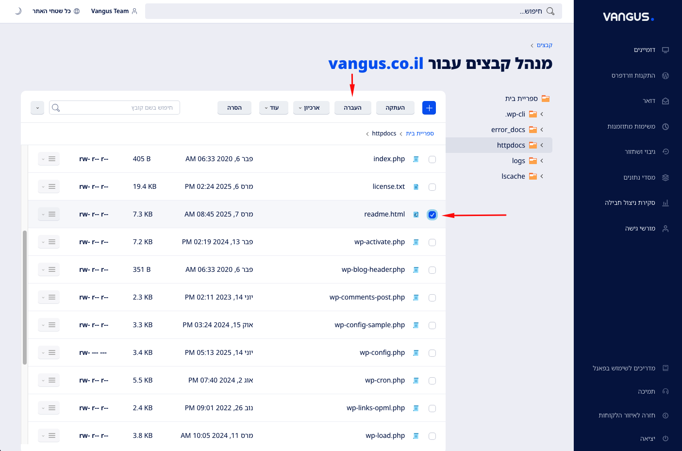Click the file icon next to index.php
Image resolution: width=682 pixels, height=451 pixels.
(x=416, y=159)
